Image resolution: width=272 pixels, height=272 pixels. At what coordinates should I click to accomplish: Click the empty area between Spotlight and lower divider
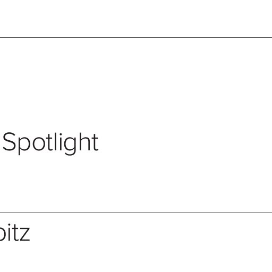(136, 183)
